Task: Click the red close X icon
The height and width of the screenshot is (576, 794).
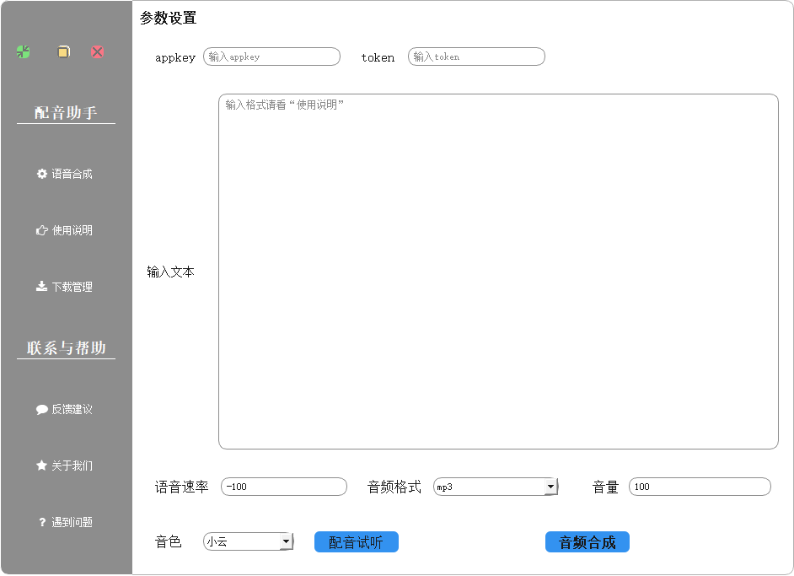Action: tap(97, 51)
